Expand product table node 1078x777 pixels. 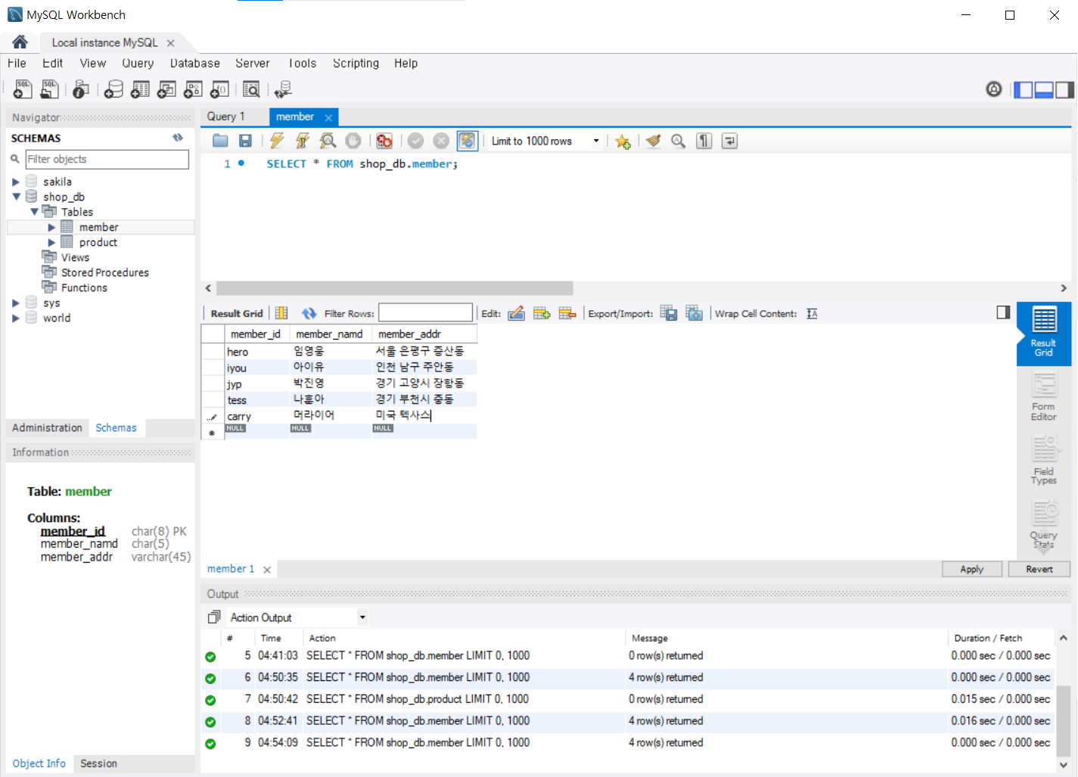coord(51,242)
